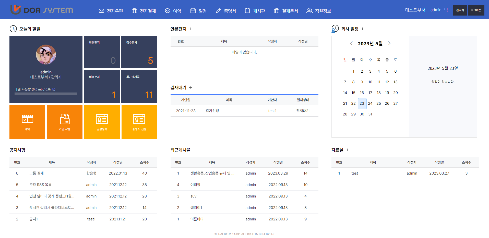Open the 휴가신청 approval item
Viewport: 489px width, 238px height.
tap(212, 111)
